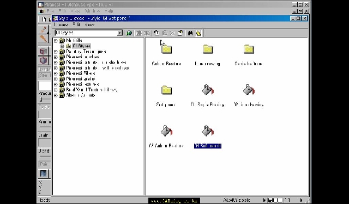
Task: Expand the Piranesi brushes library node
Action: (56, 57)
